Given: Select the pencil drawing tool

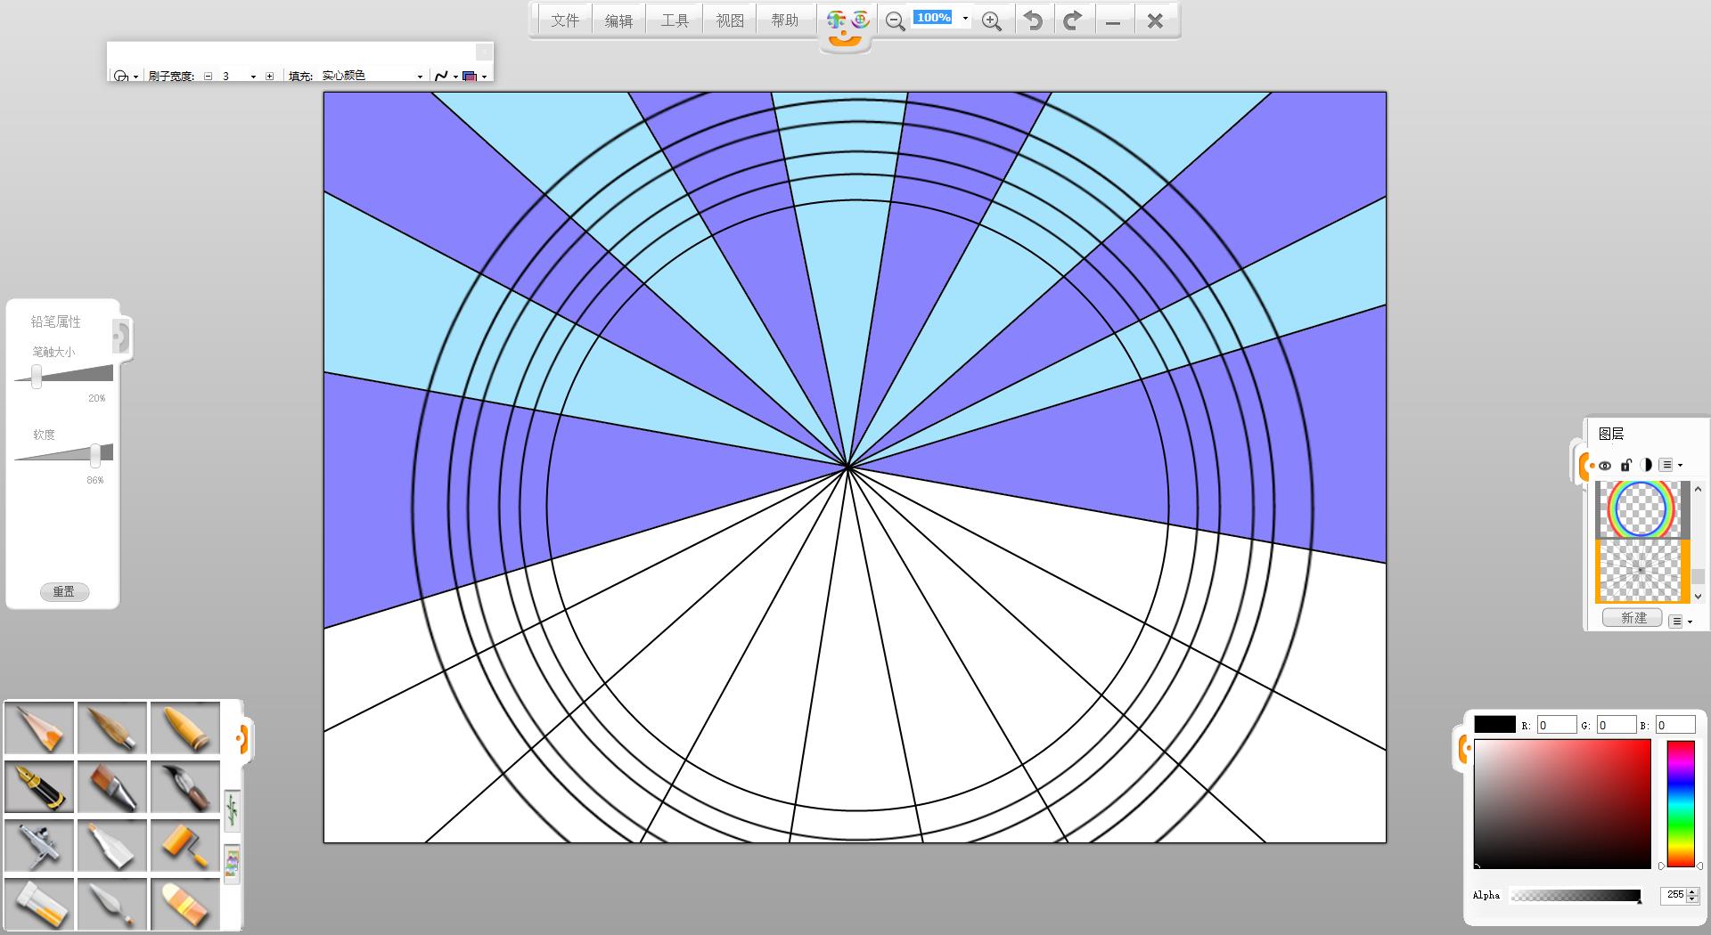Looking at the screenshot, I should tap(39, 728).
